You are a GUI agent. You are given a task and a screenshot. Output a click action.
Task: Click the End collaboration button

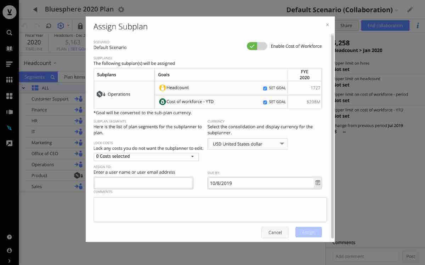click(x=385, y=25)
